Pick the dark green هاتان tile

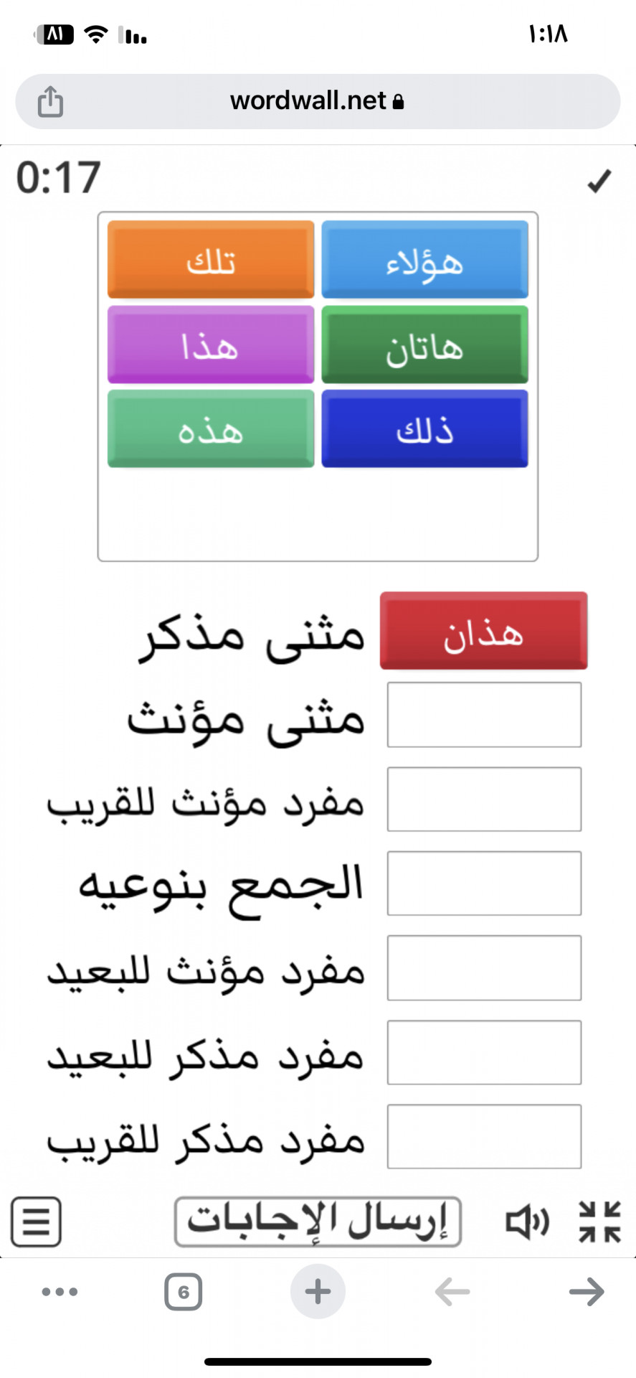424,344
